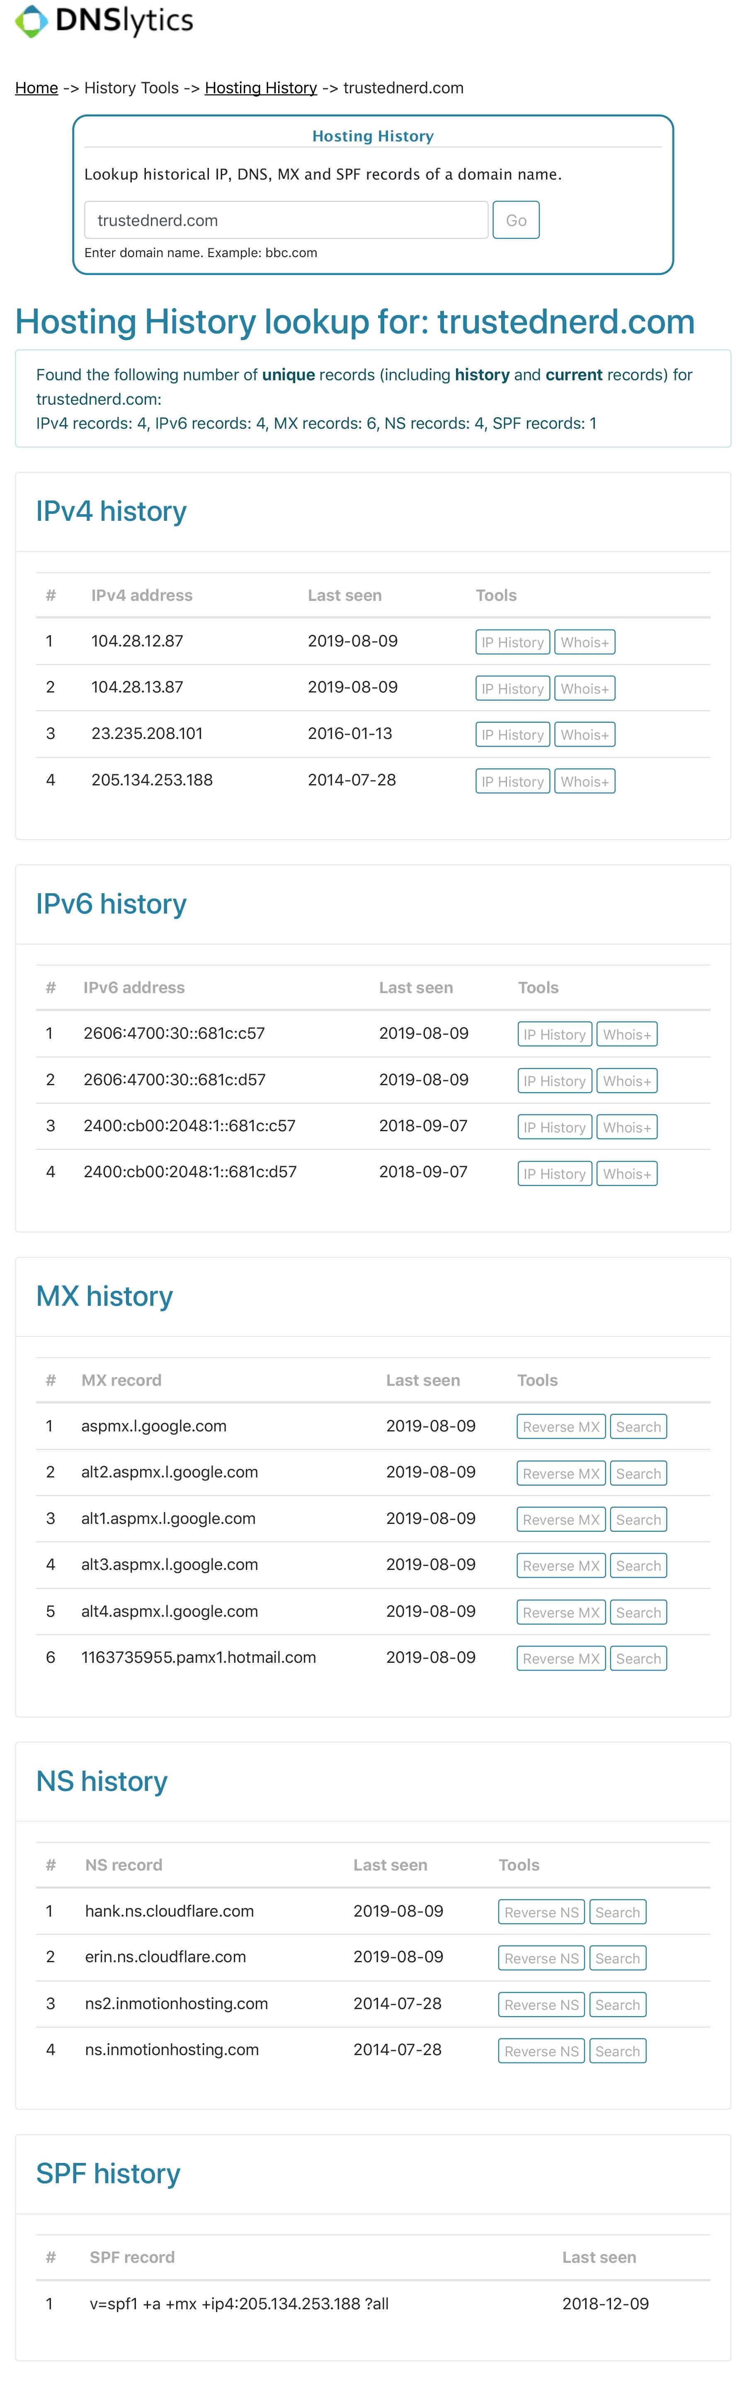The image size is (747, 2386).
Task: Click Reverse MX for aspmx.l.google.com
Action: tap(561, 1427)
